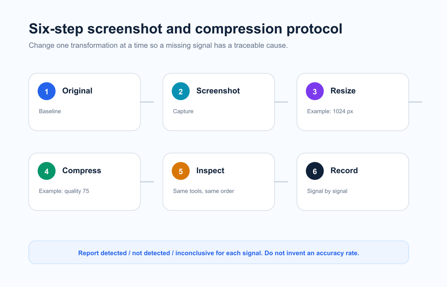The image size is (447, 287).
Task: Click the Capture description text
Action: point(183,111)
